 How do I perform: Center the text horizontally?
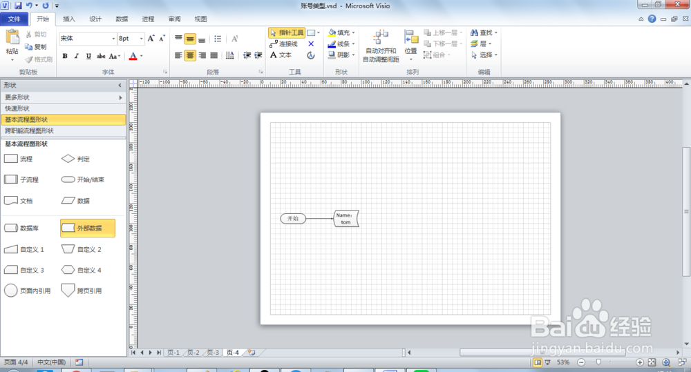point(190,55)
